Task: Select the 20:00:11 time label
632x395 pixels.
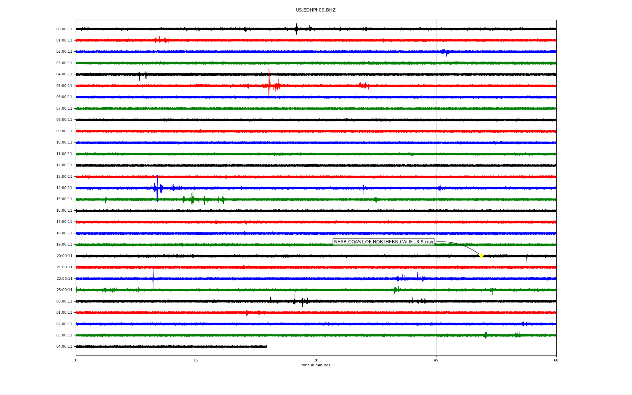Action: tap(64, 256)
